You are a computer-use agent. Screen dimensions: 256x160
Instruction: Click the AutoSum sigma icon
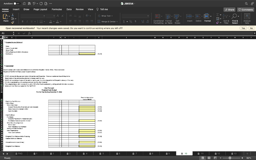pyautogui.click(x=218, y=15)
